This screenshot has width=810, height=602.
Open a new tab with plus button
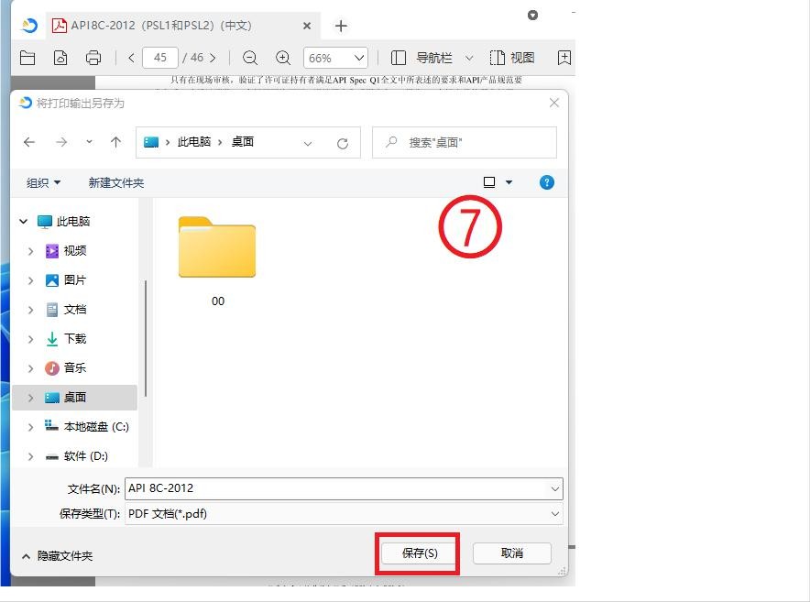(341, 26)
